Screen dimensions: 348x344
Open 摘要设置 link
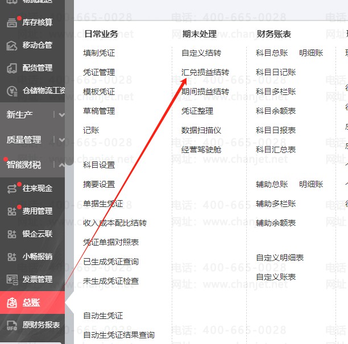tap(99, 184)
